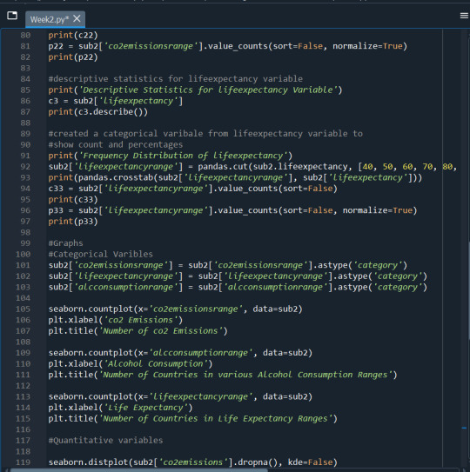Click 'print(c3.describe())' line
Image resolution: width=470 pixels, height=472 pixels.
pos(98,112)
